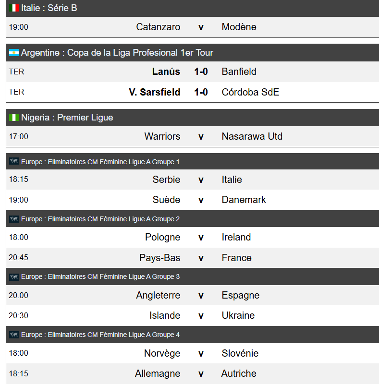
Task: Click the Groupe 3 Europe map icon
Action: 14,277
